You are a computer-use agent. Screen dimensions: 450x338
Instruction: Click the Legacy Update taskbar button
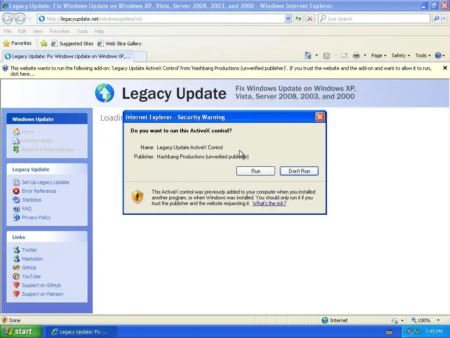(x=81, y=332)
